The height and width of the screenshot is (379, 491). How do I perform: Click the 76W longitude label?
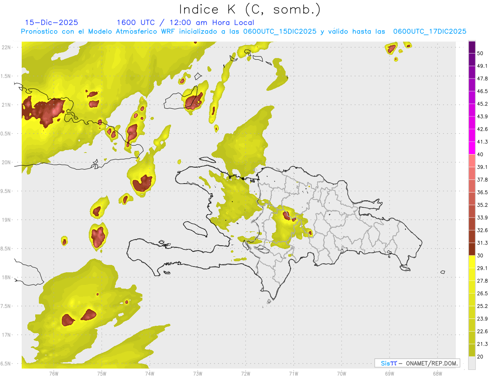(54, 374)
